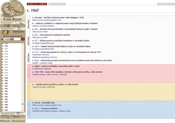Click the DO end year input field
The width and height of the screenshot is (175, 123).
point(17,39)
